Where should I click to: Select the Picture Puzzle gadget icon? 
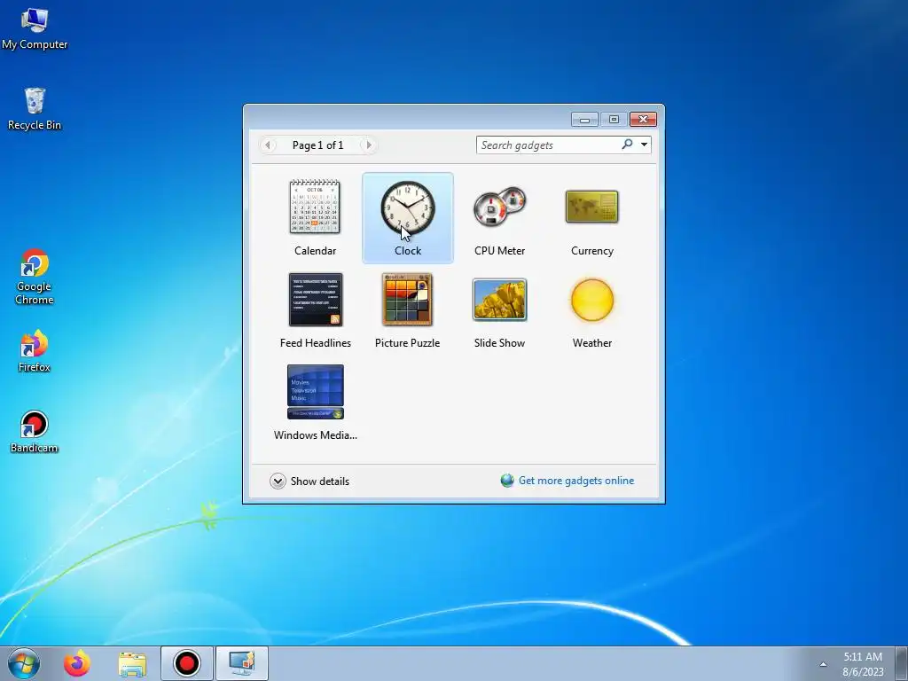pos(407,300)
